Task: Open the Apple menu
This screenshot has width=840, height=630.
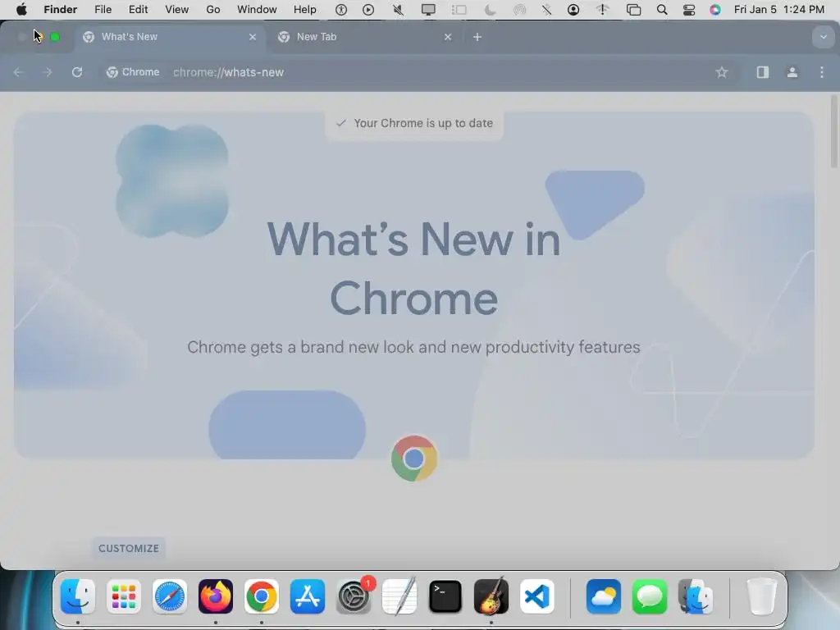Action: (21, 10)
